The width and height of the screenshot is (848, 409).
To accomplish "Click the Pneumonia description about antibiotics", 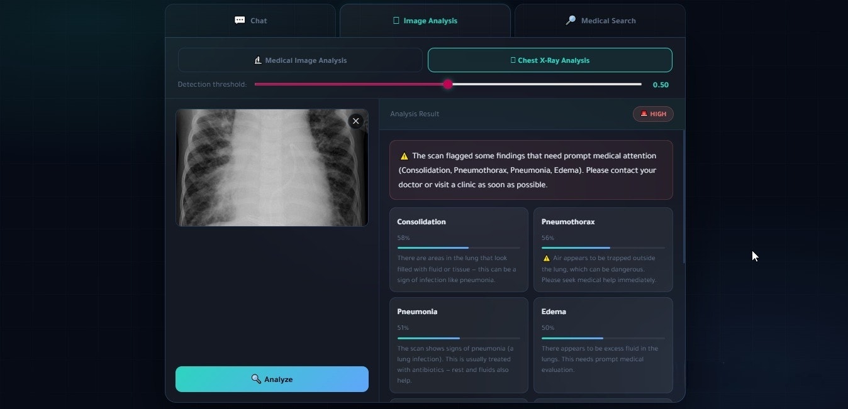I will (457, 364).
